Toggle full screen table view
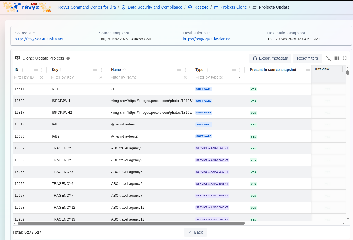Screen dimensions: 353x240 (x=344, y=58)
